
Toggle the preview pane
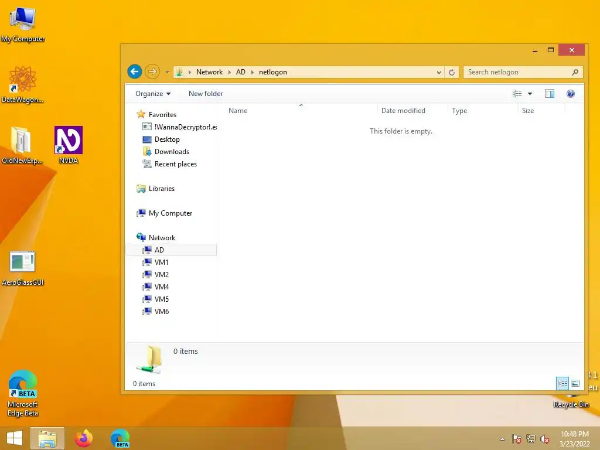pyautogui.click(x=550, y=94)
